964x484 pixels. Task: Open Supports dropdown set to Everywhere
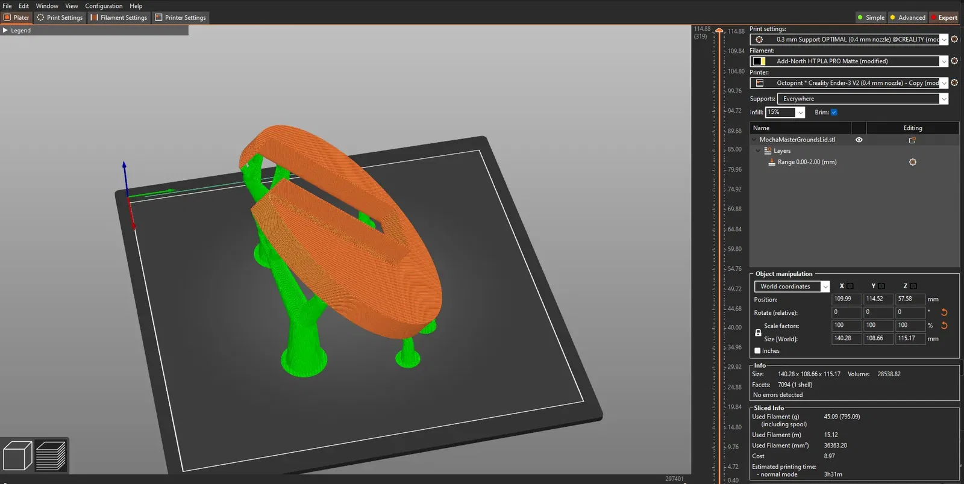[x=863, y=99]
